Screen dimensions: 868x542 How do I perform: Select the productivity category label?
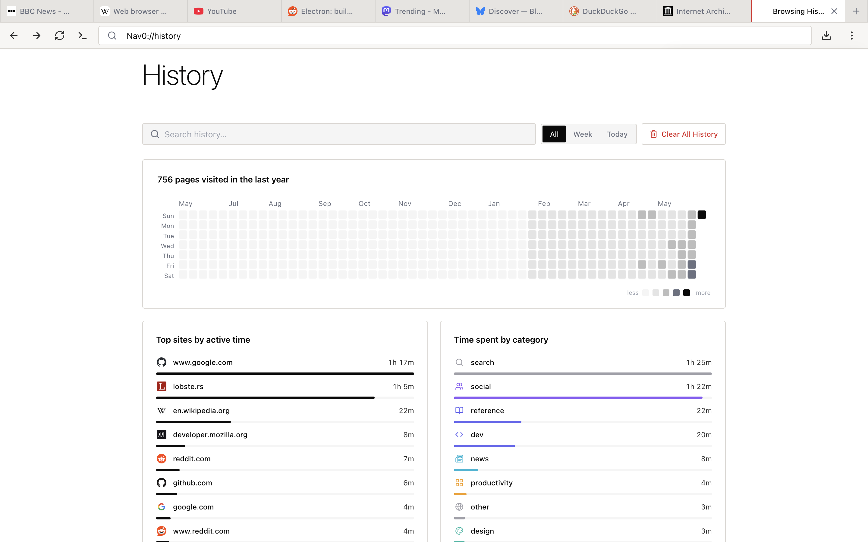click(491, 482)
